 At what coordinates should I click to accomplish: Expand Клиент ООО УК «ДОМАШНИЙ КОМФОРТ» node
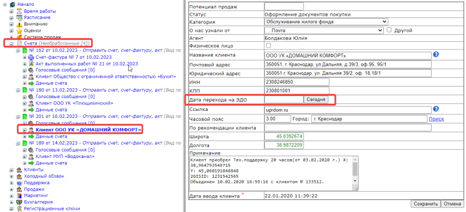24,130
